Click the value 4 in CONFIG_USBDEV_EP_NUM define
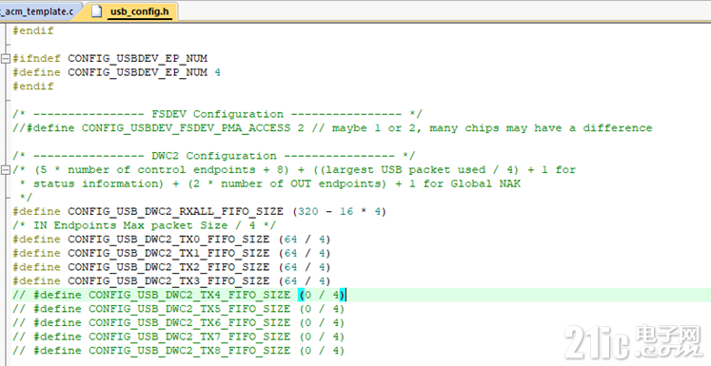 tap(218, 72)
